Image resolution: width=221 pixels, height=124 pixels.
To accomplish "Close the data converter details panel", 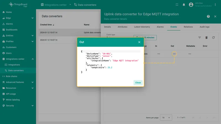I will 215,17.
